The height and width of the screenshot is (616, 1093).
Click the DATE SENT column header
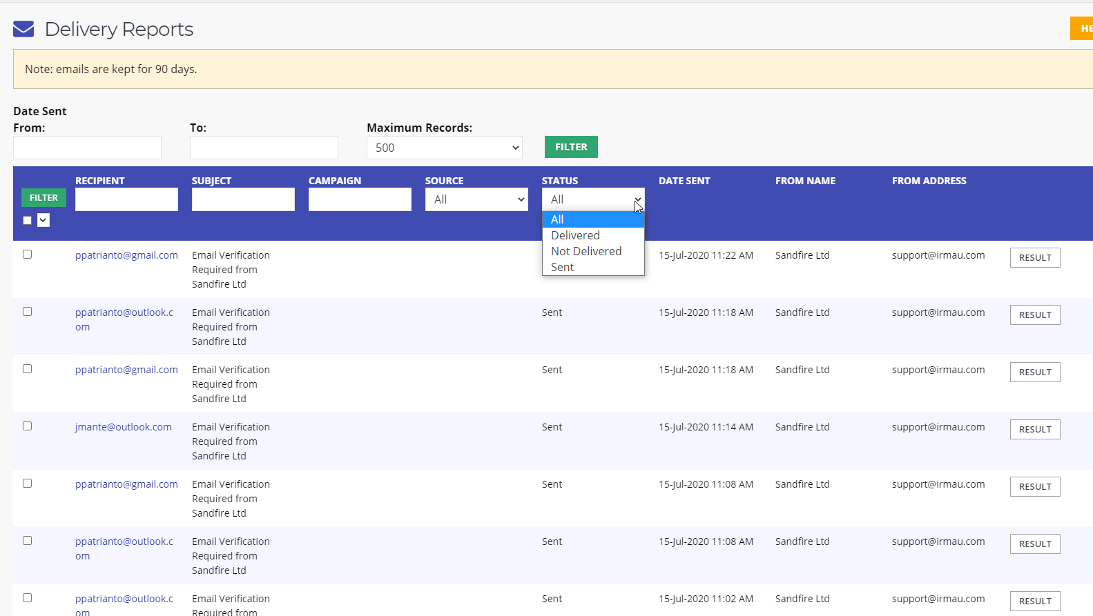pos(684,181)
